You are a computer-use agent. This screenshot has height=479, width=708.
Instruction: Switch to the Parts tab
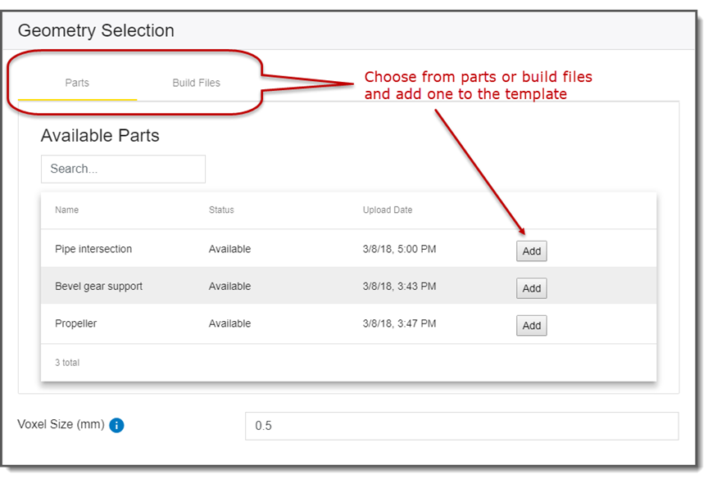tap(77, 83)
